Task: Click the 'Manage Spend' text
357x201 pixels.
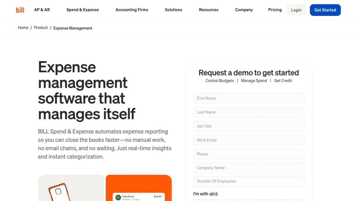Action: [x=254, y=81]
